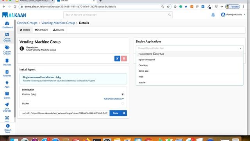Open notifications bell
Viewport: 250px width, 141px height.
(x=213, y=15)
